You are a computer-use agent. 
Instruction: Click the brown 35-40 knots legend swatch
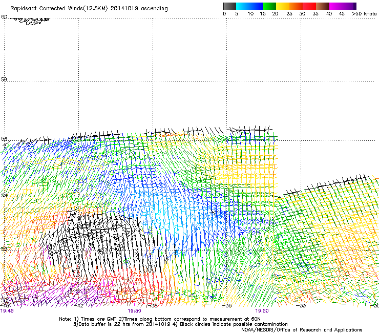coord(323,6)
